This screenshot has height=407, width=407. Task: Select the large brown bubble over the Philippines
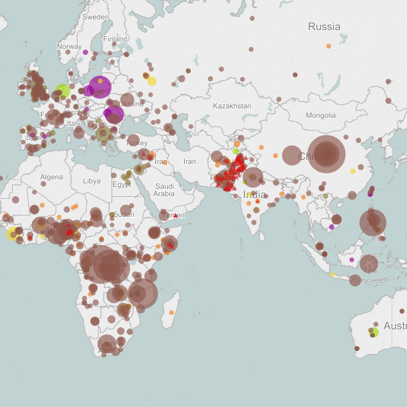coord(373,222)
